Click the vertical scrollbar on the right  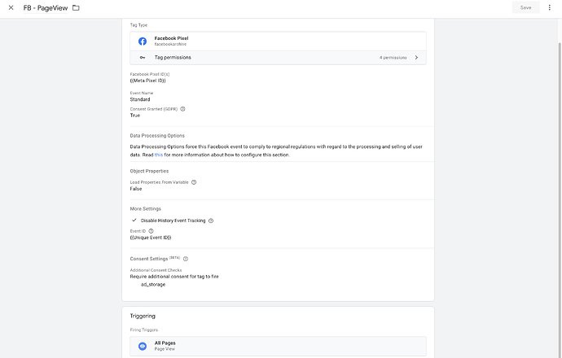click(560, 200)
